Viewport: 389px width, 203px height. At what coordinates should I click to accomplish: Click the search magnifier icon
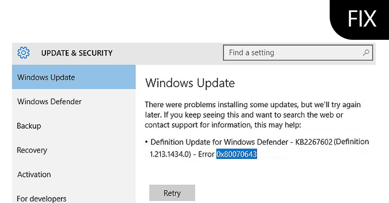(x=366, y=52)
